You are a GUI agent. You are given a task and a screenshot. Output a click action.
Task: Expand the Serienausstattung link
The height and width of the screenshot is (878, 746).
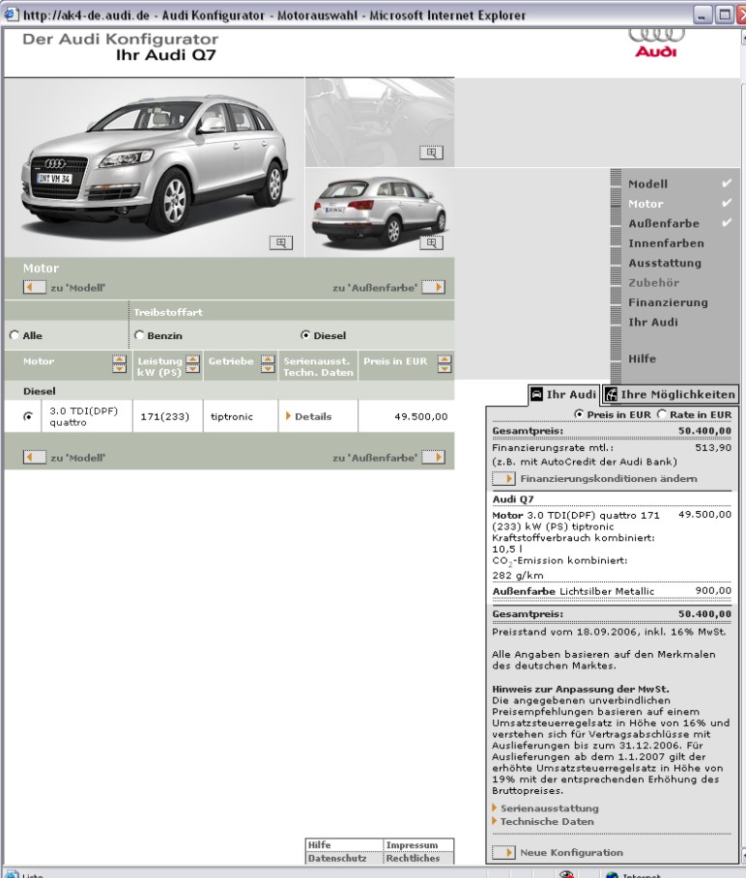coord(546,808)
